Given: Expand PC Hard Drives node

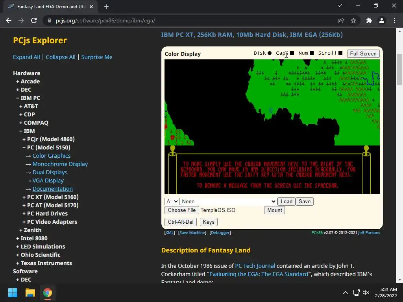Looking at the screenshot, I should (x=45, y=214).
